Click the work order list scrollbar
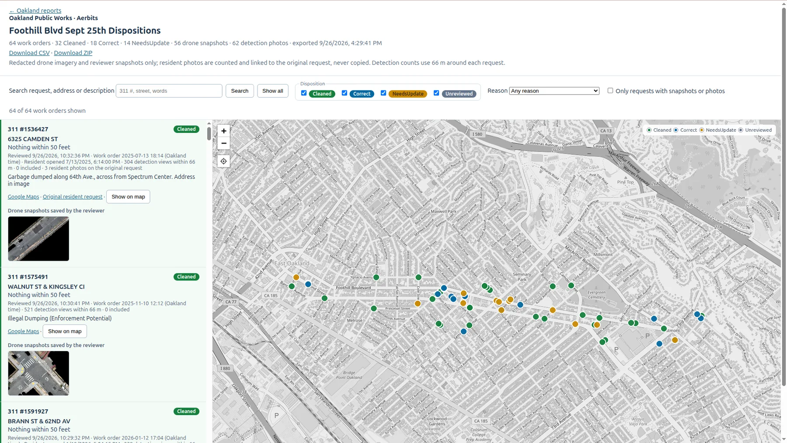Viewport: 787px width, 443px height. tap(209, 133)
